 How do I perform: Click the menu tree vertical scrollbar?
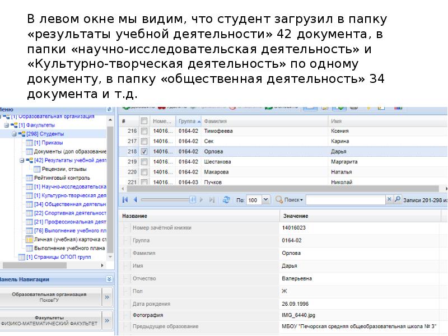coord(110,189)
